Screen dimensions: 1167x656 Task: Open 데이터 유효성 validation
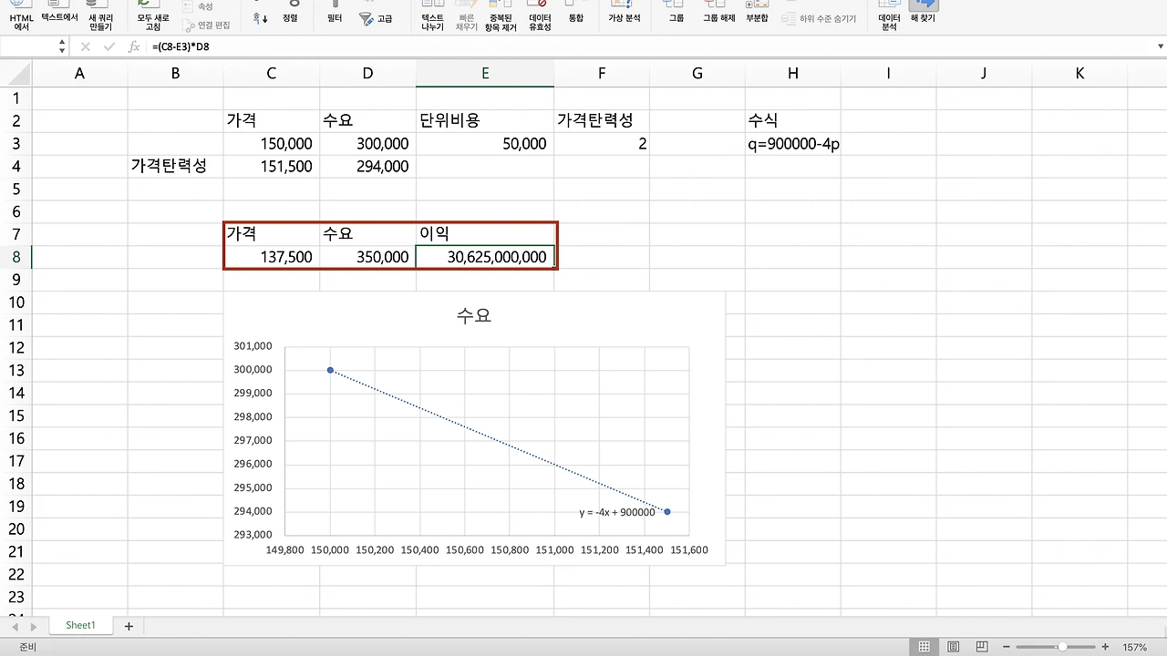[x=540, y=15]
